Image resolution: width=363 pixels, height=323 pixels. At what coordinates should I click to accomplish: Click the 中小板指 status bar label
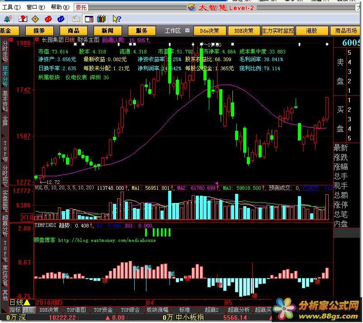(x=190, y=317)
